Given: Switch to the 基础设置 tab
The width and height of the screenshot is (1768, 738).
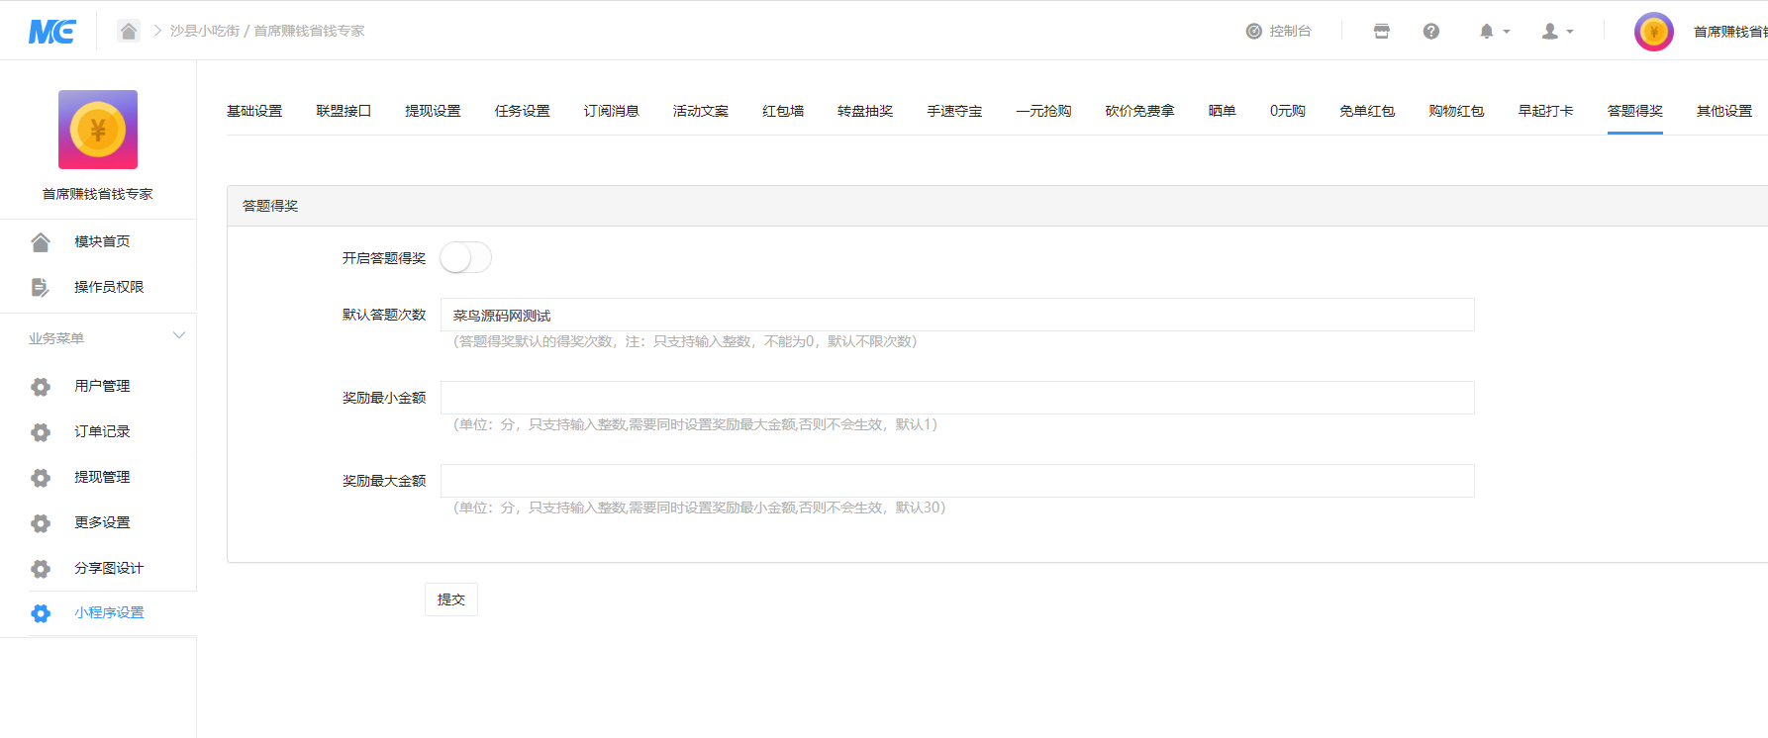Looking at the screenshot, I should (x=254, y=111).
